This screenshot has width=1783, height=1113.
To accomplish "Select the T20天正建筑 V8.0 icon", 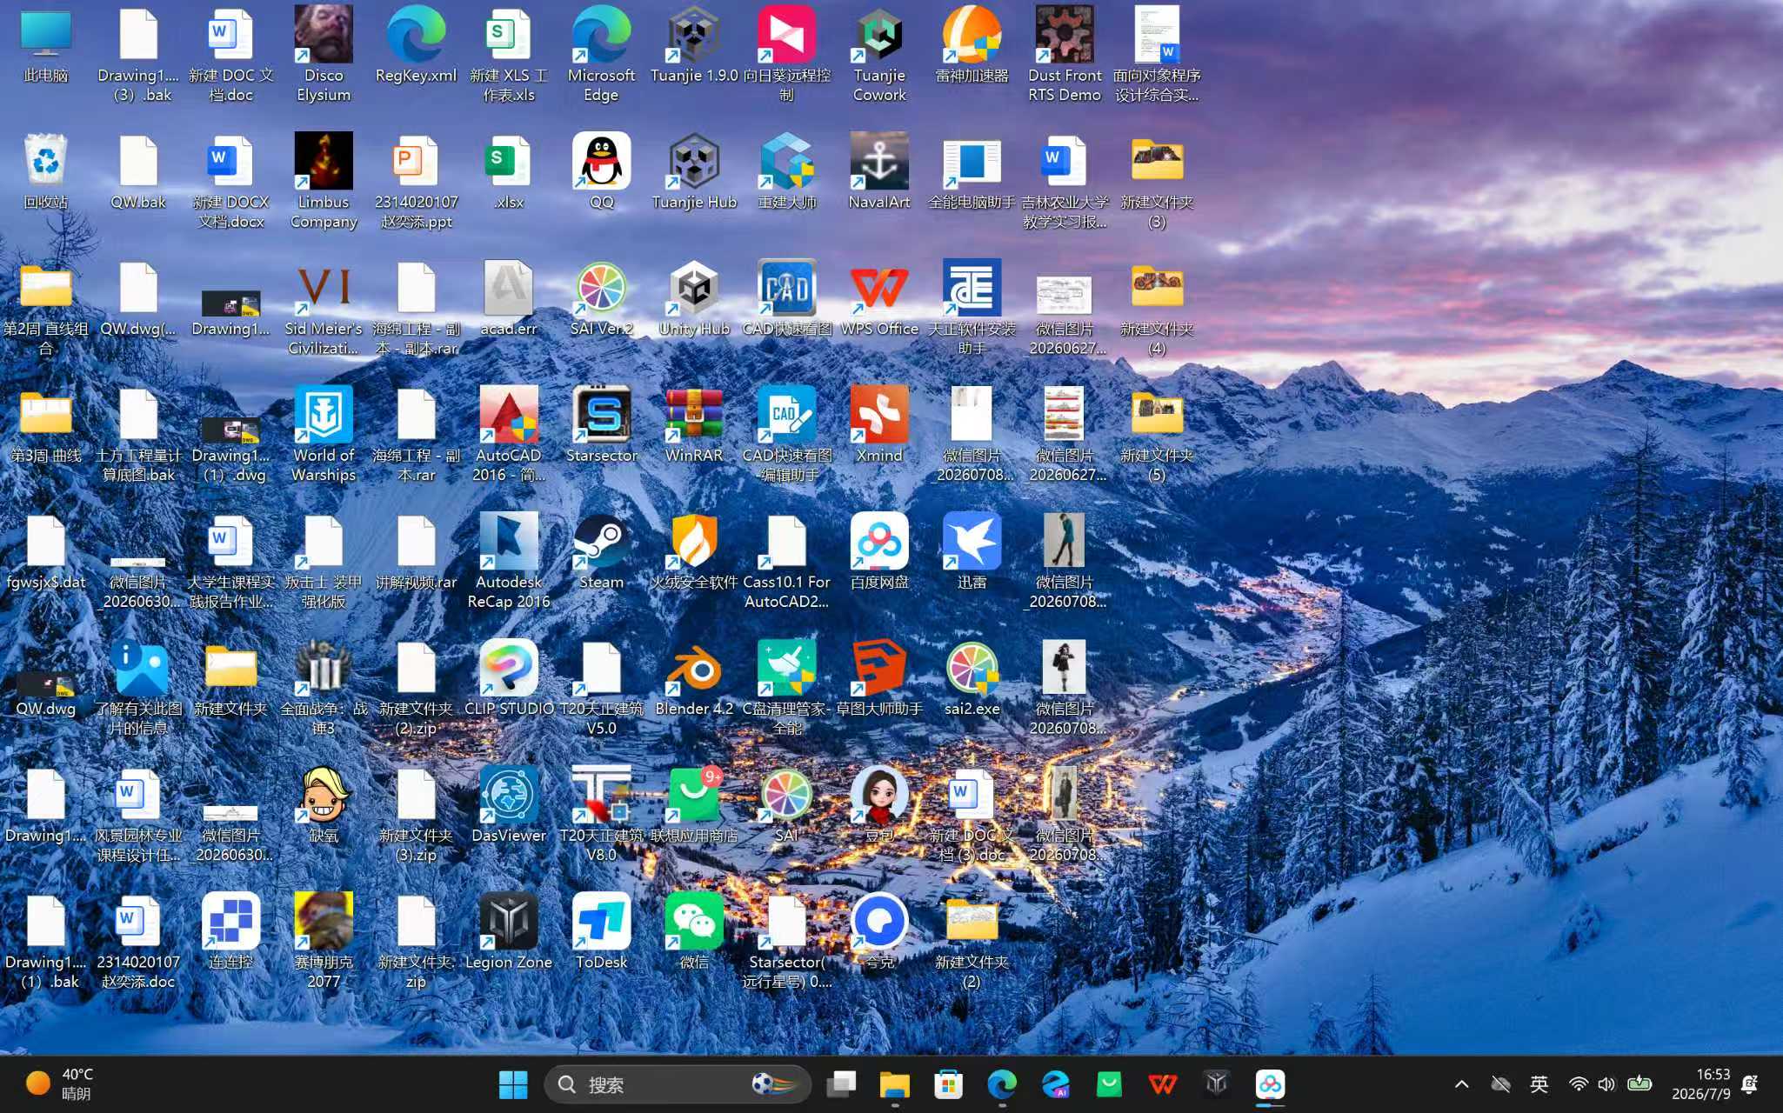I will pos(601,814).
